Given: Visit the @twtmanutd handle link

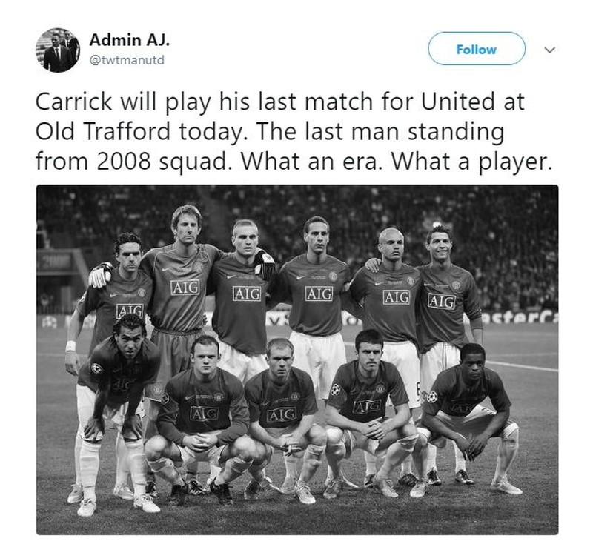Looking at the screenshot, I should coord(127,60).
